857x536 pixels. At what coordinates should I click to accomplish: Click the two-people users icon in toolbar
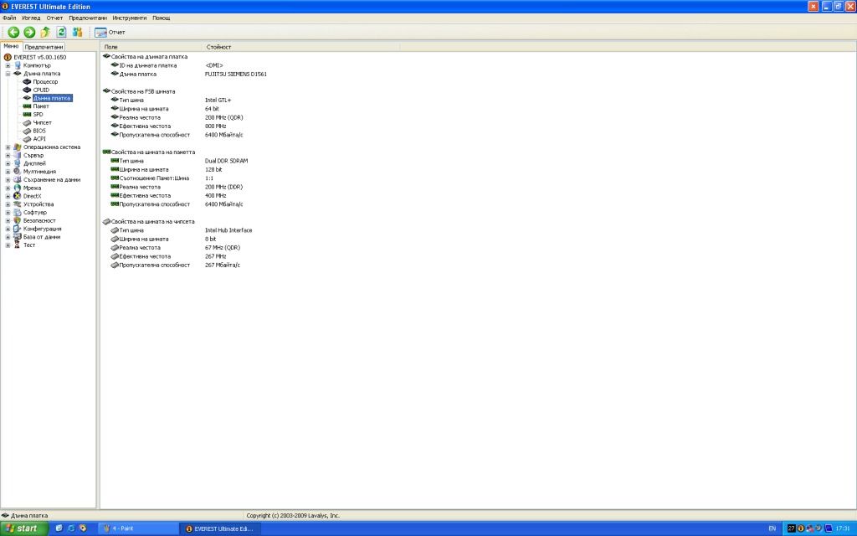77,33
